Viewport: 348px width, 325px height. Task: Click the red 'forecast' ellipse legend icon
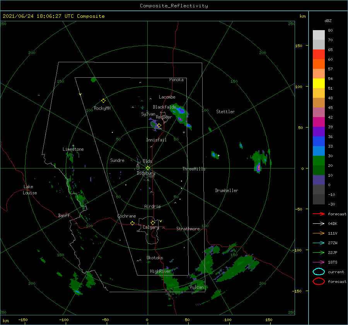(319, 281)
